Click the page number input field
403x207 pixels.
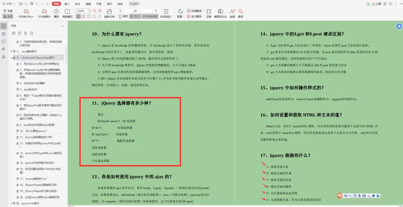coord(138,11)
